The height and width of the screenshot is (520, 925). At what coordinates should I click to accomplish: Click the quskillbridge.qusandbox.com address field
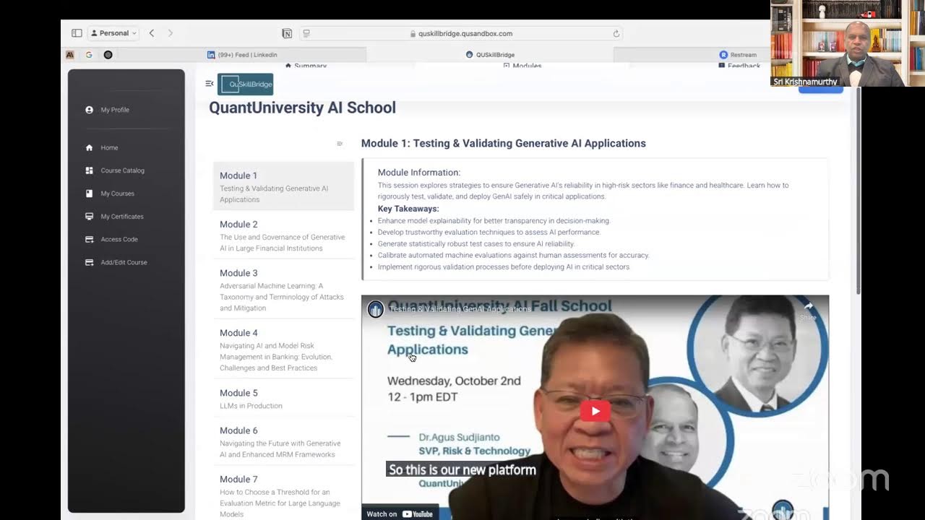[461, 33]
